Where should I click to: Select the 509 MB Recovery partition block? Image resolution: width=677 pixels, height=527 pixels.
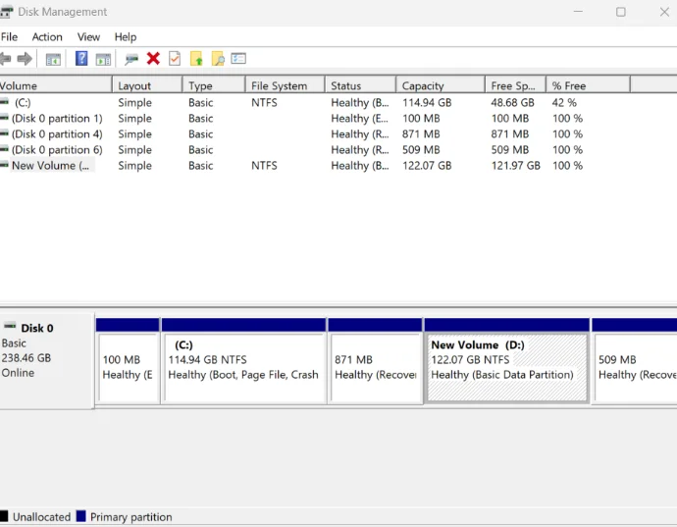(635, 361)
